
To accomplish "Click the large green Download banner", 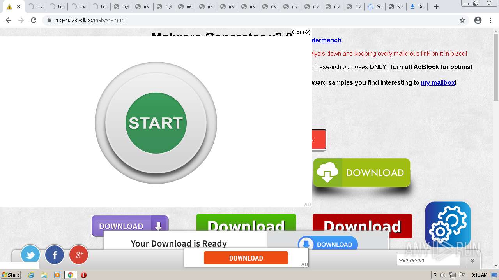I will pyautogui.click(x=246, y=222).
